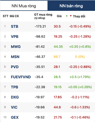Viewport: 95px width, 122px height.
Task: Open the TPB stock ticker
Action: point(14,87)
